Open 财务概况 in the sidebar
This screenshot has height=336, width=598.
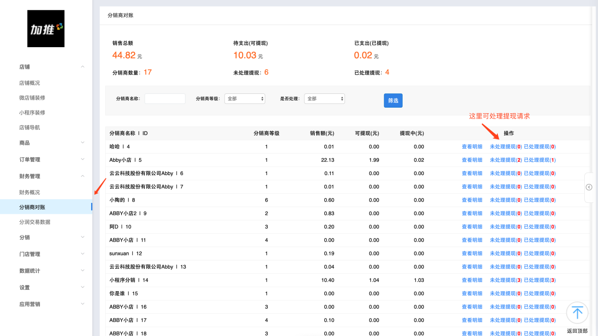coord(29,193)
